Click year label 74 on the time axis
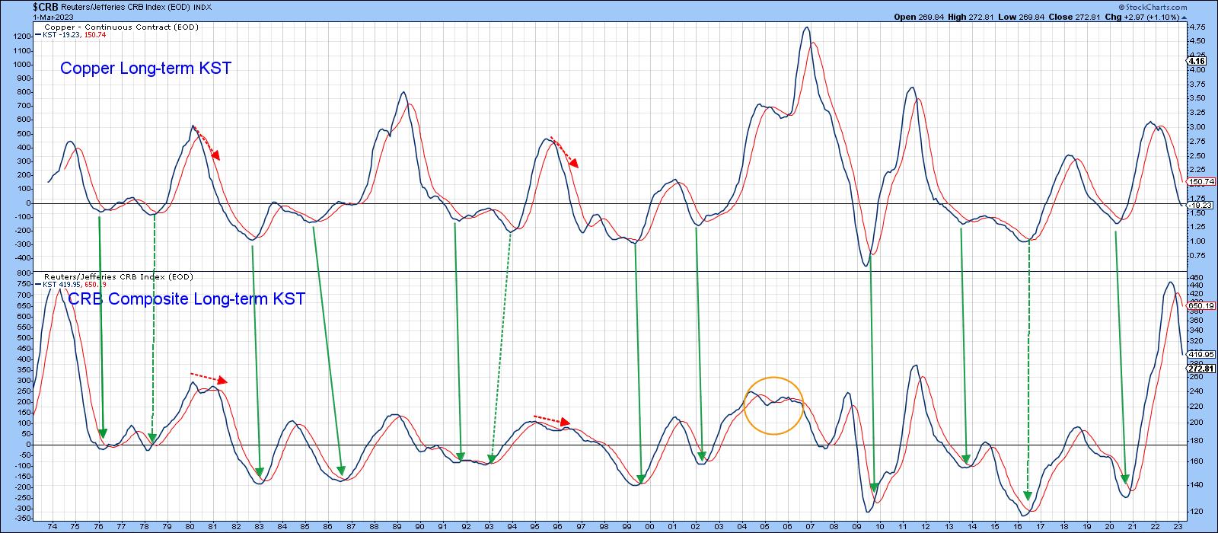 coord(52,526)
